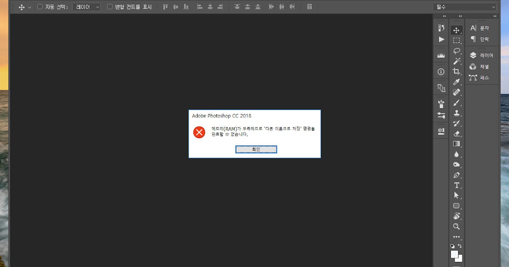Open the Move tool preset picker arrow
This screenshot has width=509, height=267.
30,7
